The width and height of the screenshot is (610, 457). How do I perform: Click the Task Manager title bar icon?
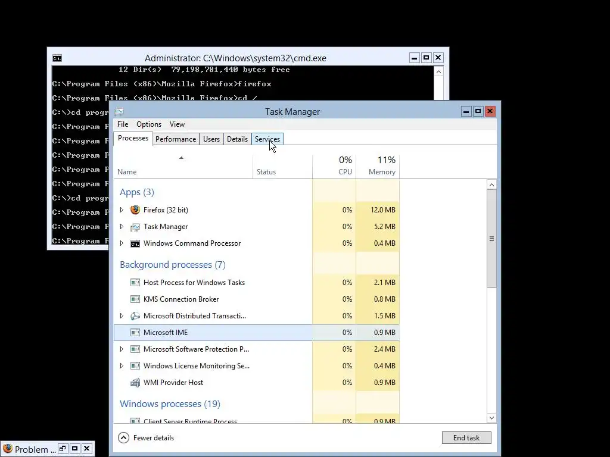point(119,112)
